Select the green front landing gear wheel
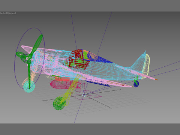Image resolution: width=180 pixels, height=135 pixels. tap(59, 103)
